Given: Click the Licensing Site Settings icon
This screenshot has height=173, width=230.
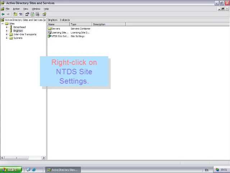Looking at the screenshot, I should [50, 32].
